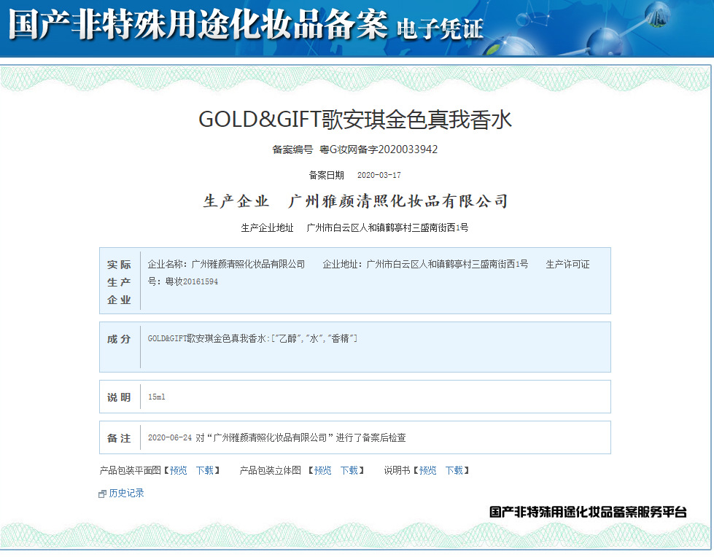Open the 历史记录 link

pyautogui.click(x=127, y=494)
